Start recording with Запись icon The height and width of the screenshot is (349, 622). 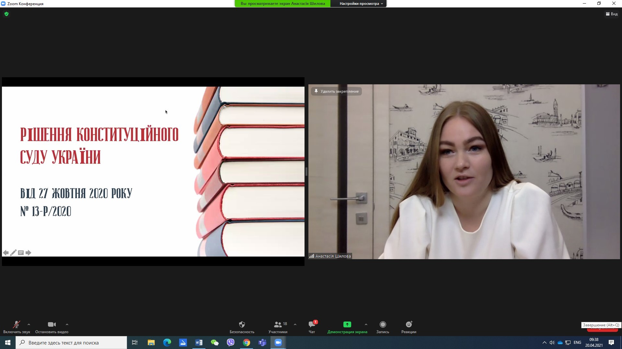383,324
